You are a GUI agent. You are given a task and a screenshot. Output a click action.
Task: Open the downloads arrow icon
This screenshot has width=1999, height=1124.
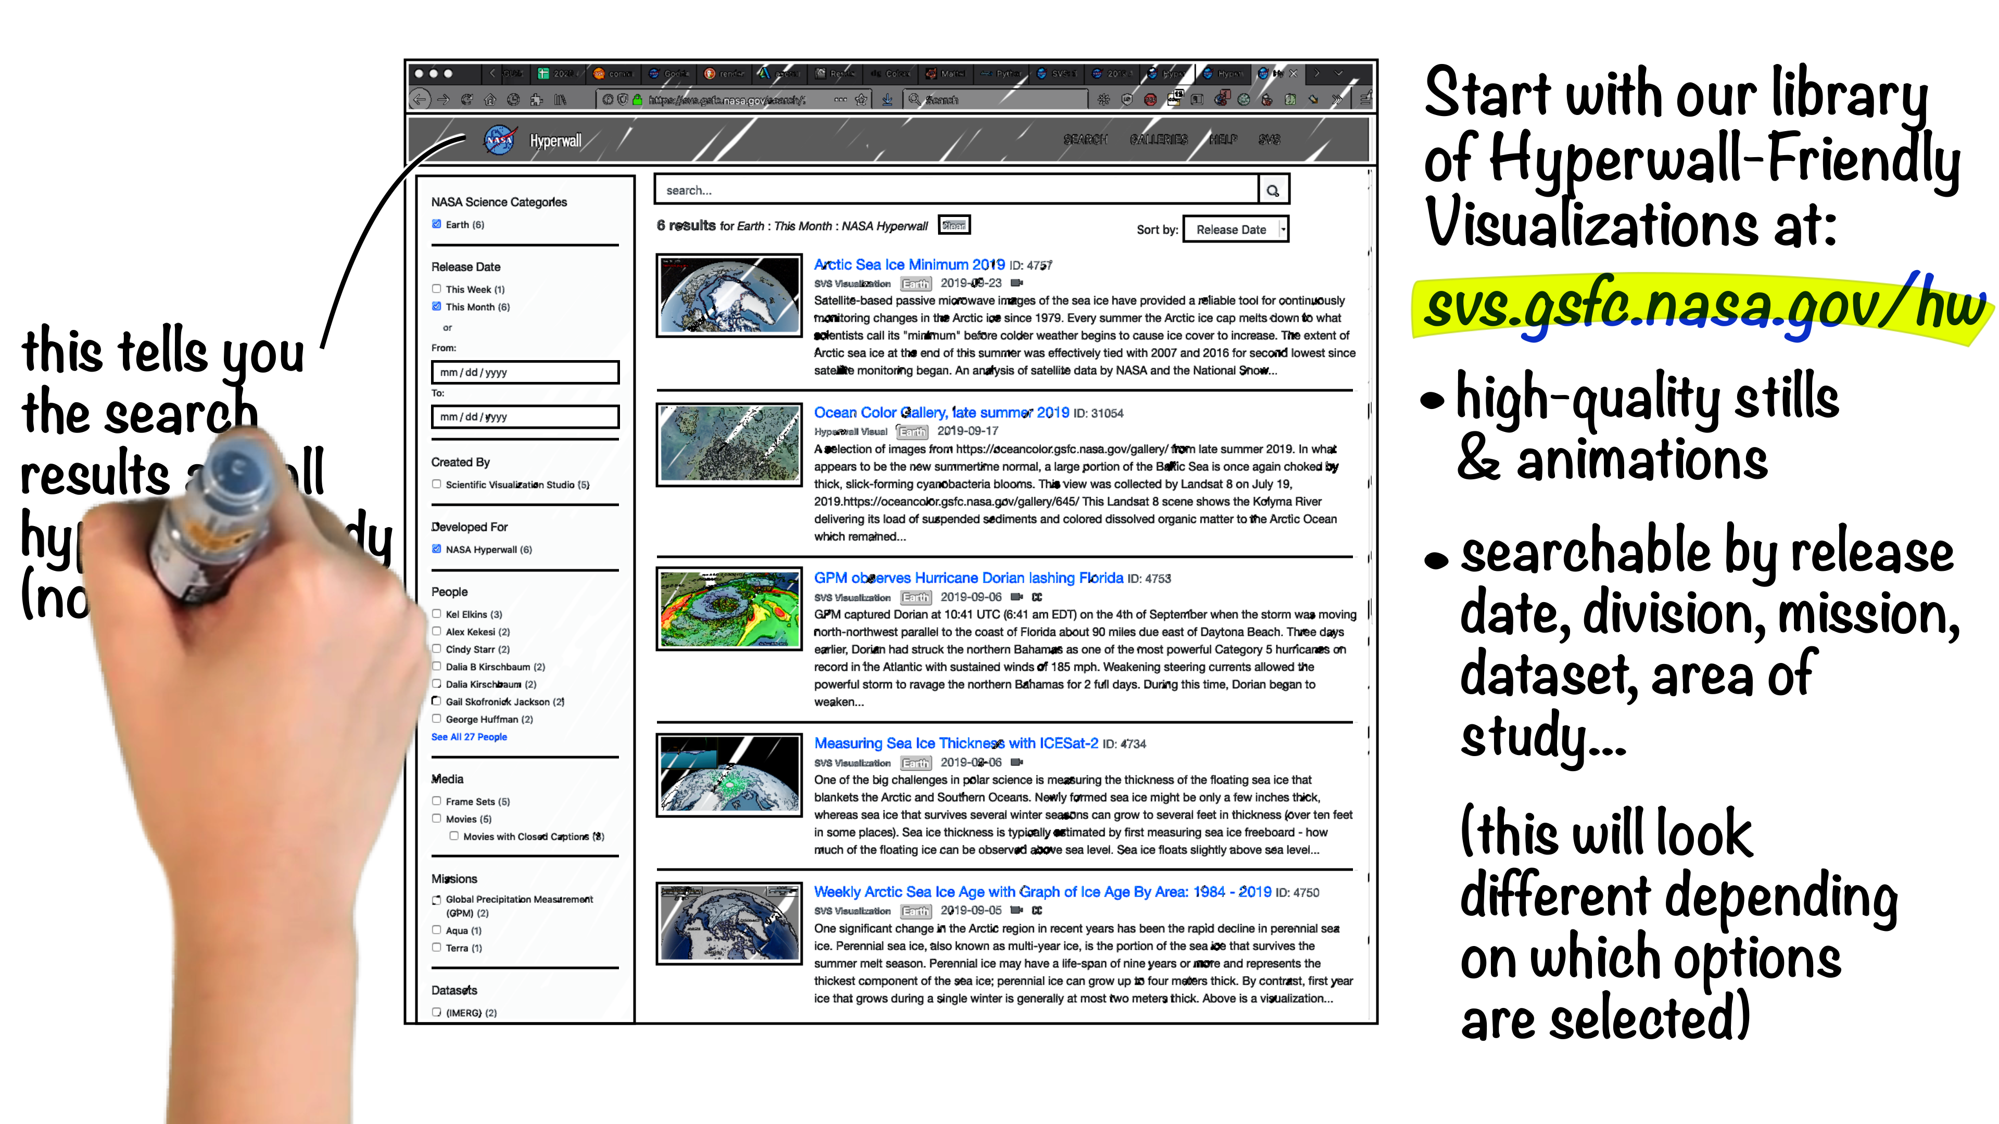887,99
